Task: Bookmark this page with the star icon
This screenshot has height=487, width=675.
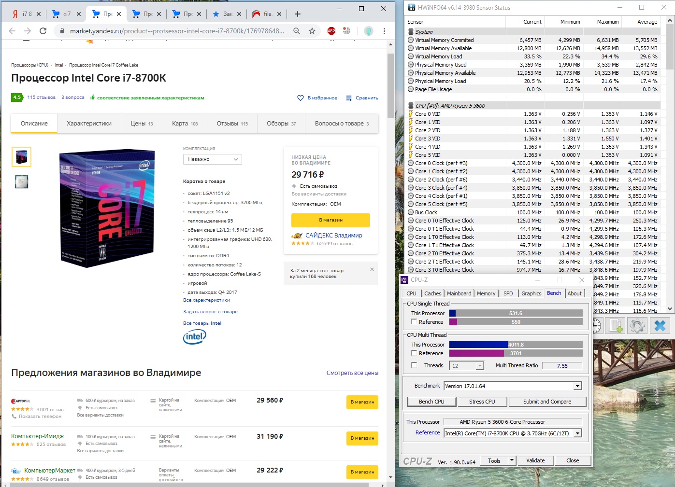Action: pyautogui.click(x=312, y=31)
